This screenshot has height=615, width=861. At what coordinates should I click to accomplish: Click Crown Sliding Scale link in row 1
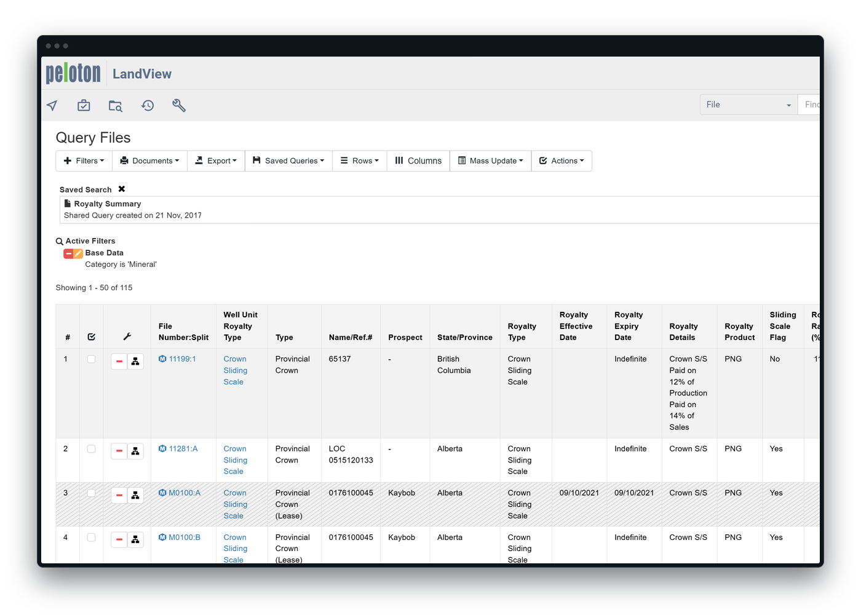[236, 370]
